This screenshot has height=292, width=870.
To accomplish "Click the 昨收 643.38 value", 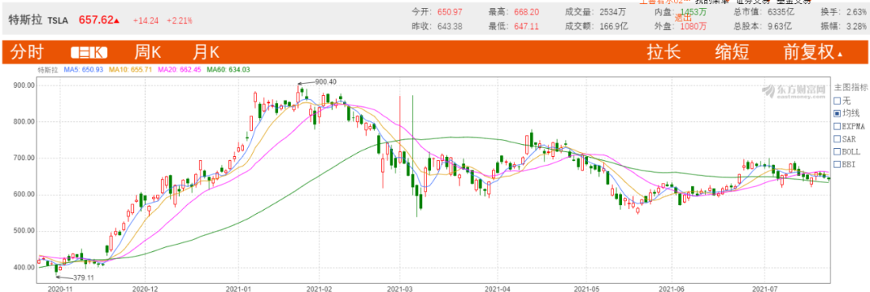I will pos(449,26).
